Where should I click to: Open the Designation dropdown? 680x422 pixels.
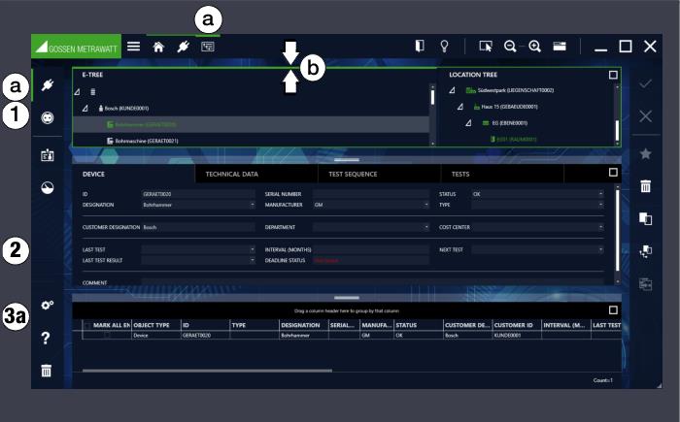coord(253,205)
